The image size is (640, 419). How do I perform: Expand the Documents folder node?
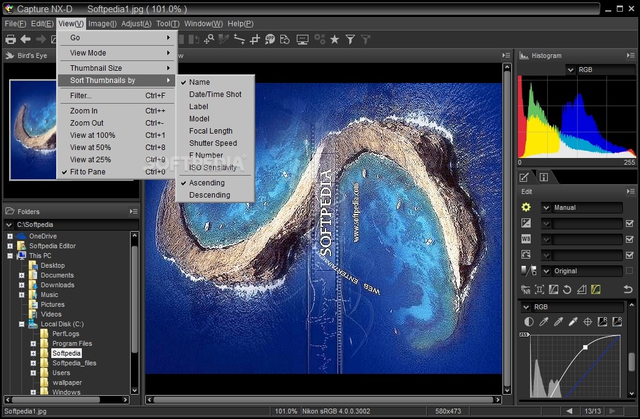click(21, 275)
